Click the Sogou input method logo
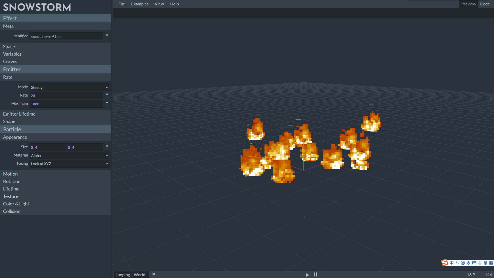Image resolution: width=494 pixels, height=278 pixels. pos(445,263)
